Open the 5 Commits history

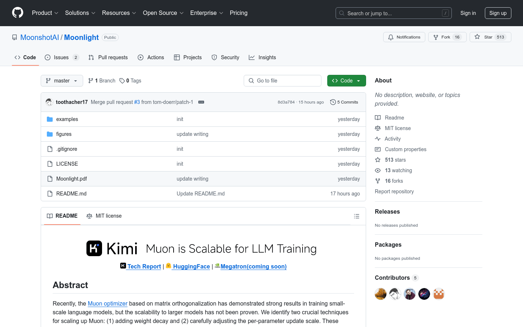pyautogui.click(x=344, y=102)
